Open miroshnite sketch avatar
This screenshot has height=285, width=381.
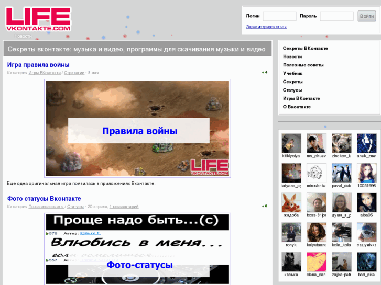click(317, 173)
